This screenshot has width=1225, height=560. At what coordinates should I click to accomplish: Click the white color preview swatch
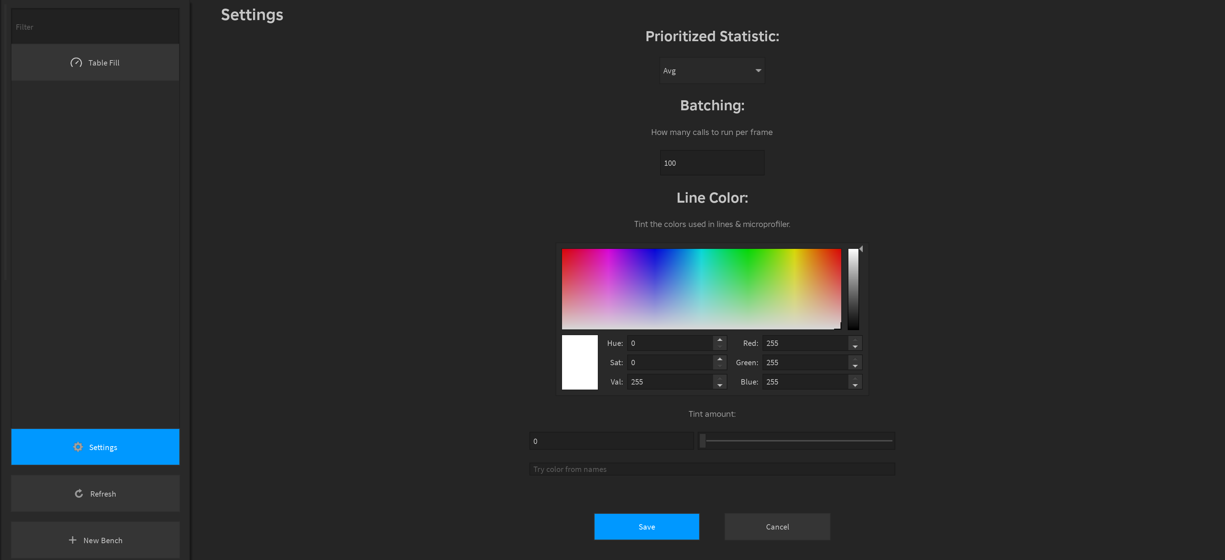click(x=580, y=362)
